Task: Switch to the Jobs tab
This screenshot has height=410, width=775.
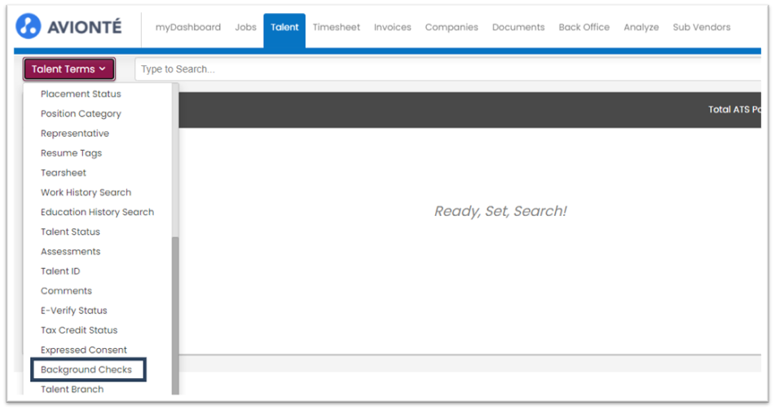Action: 245,27
